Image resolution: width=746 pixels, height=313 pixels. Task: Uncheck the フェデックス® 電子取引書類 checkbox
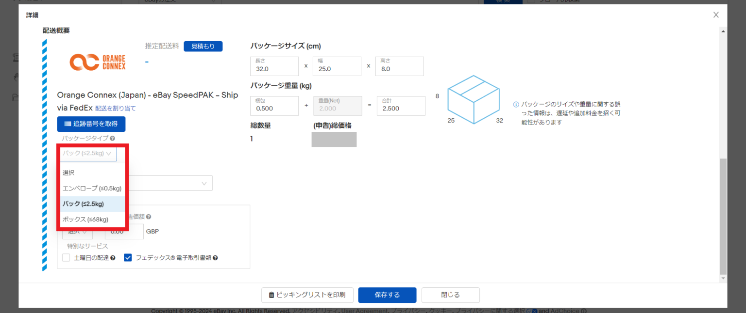128,257
